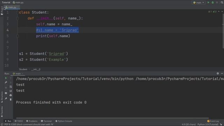Click the PEP 8 warning message in status bar

click(29, 125)
